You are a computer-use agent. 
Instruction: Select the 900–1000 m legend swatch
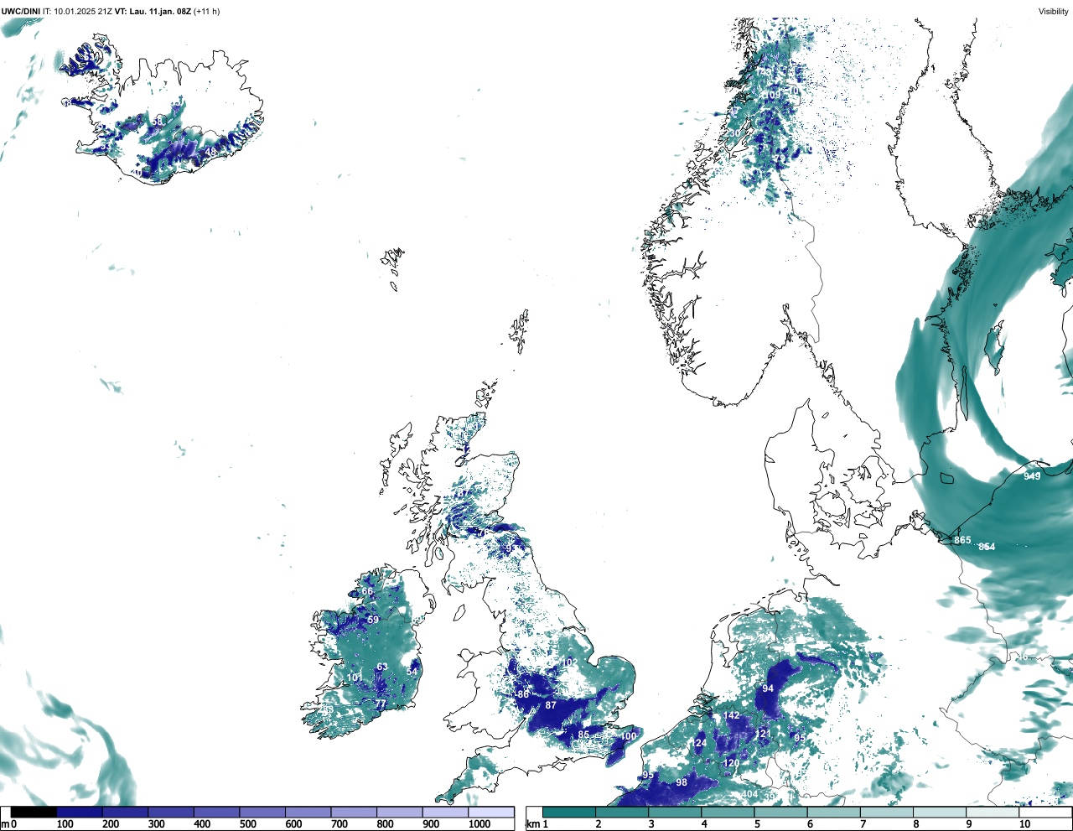click(445, 812)
